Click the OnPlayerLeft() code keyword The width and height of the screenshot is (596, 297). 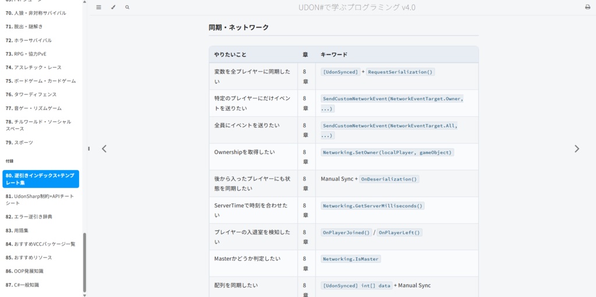[x=399, y=232]
